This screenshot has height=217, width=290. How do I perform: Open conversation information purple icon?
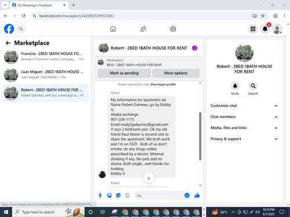[194, 48]
